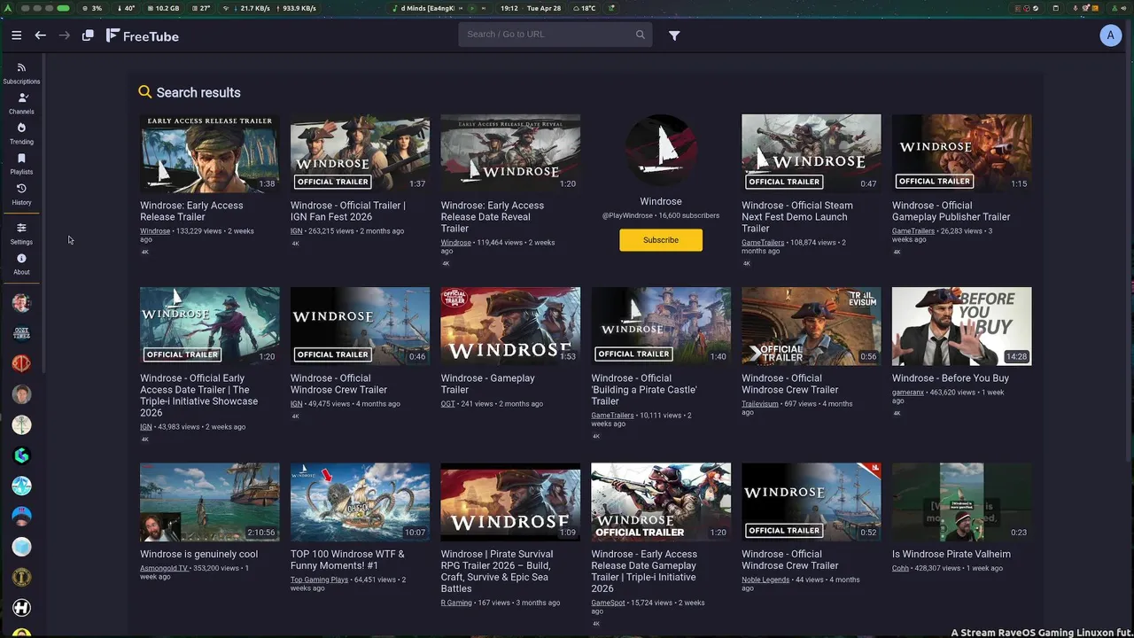Open the Top Gaming Plays channel link

319,580
